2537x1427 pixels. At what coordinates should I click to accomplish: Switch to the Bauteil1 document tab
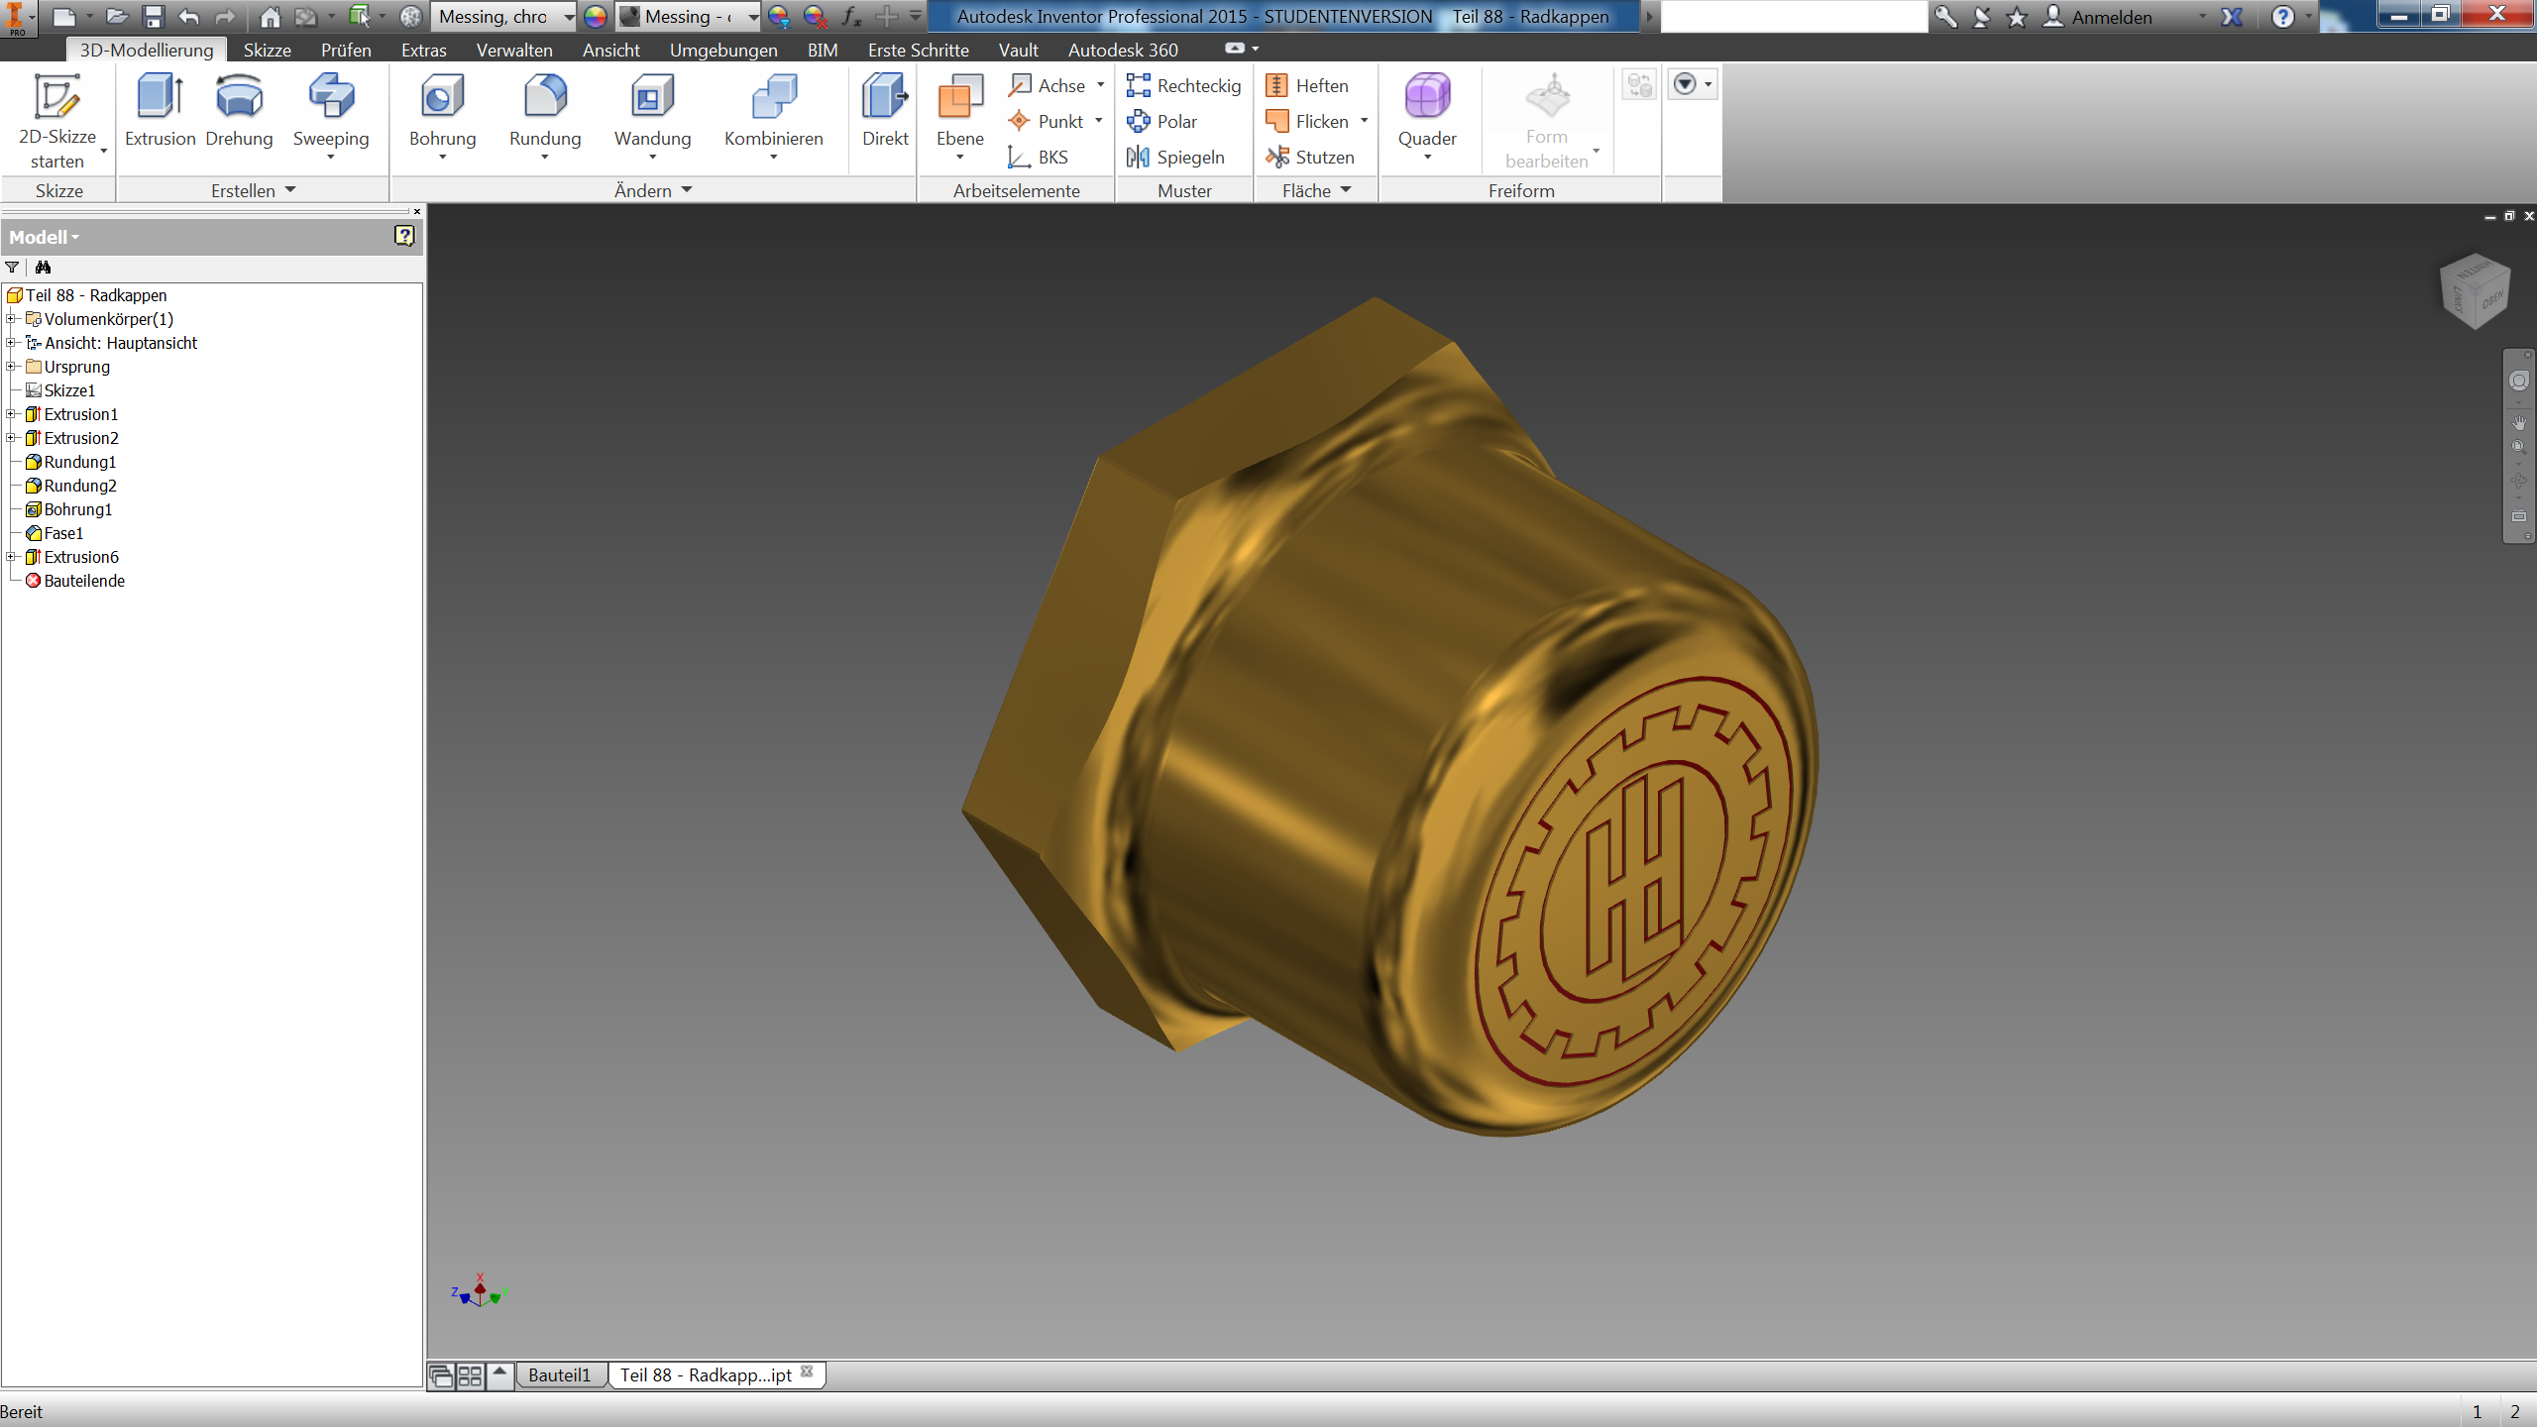click(559, 1375)
